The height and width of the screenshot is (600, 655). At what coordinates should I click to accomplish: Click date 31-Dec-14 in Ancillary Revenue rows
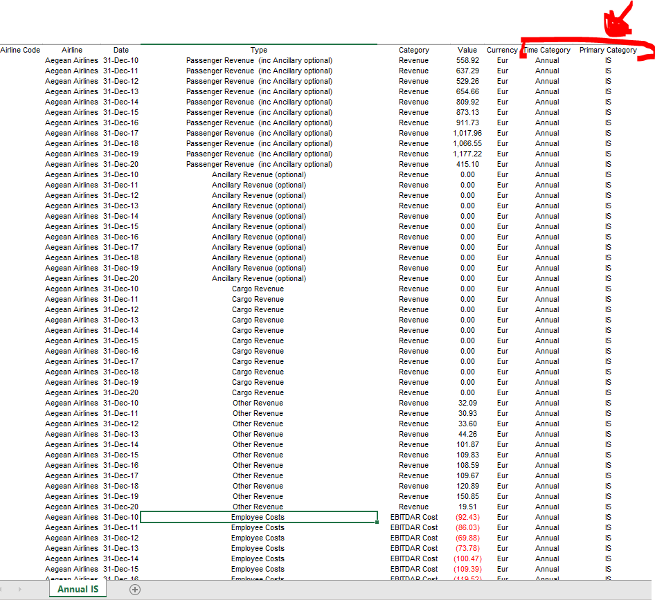tap(120, 217)
